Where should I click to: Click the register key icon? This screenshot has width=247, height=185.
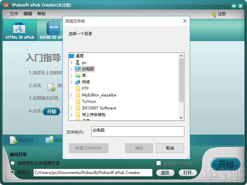click(x=214, y=15)
